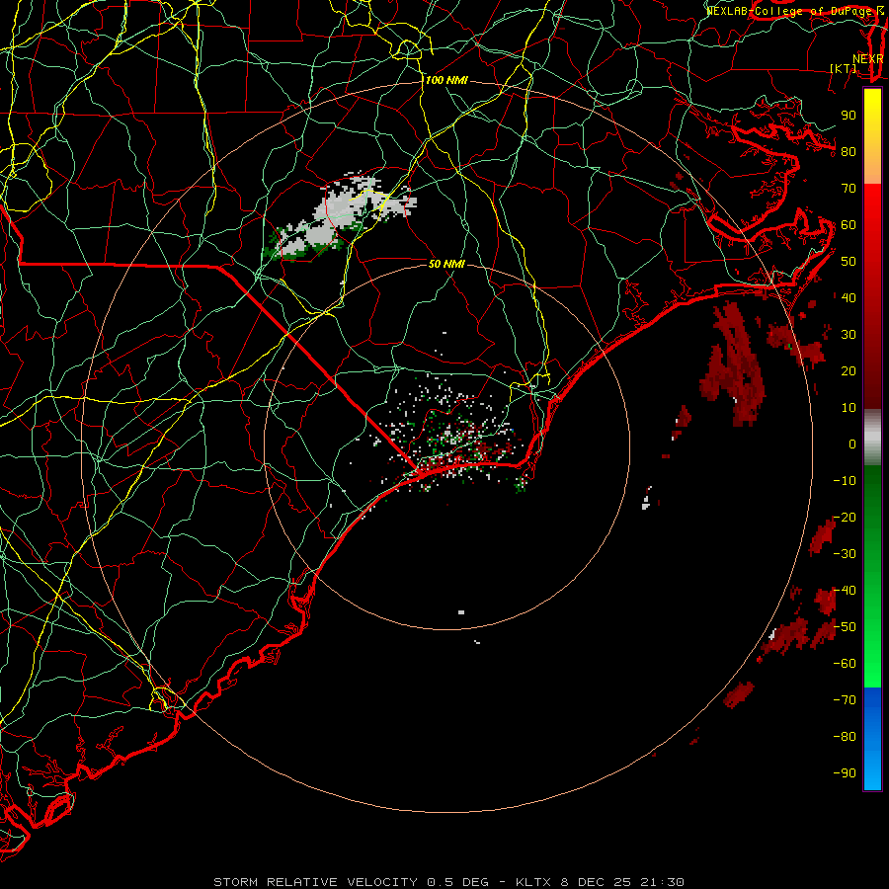Click the "60" value on velocity scale
Screen dimensions: 889x889
coord(849,225)
